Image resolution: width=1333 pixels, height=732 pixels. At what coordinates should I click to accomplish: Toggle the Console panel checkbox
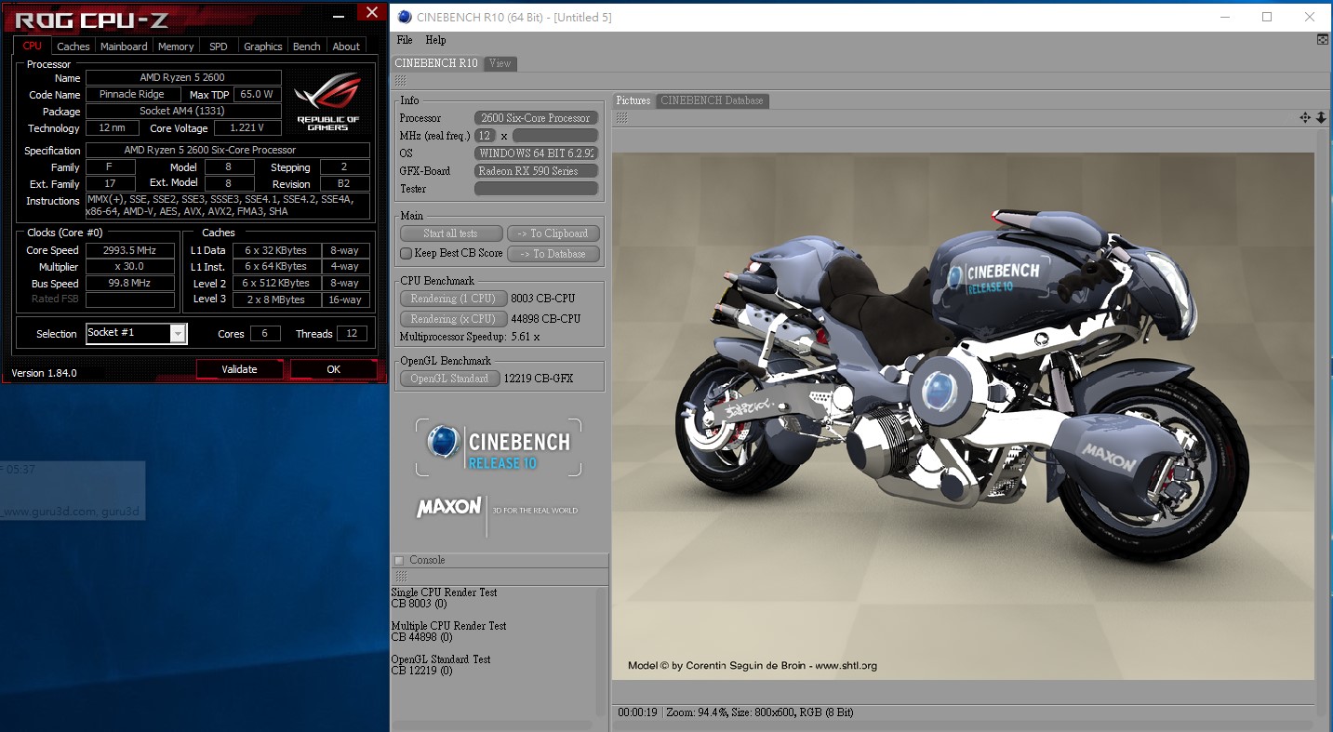click(x=399, y=560)
